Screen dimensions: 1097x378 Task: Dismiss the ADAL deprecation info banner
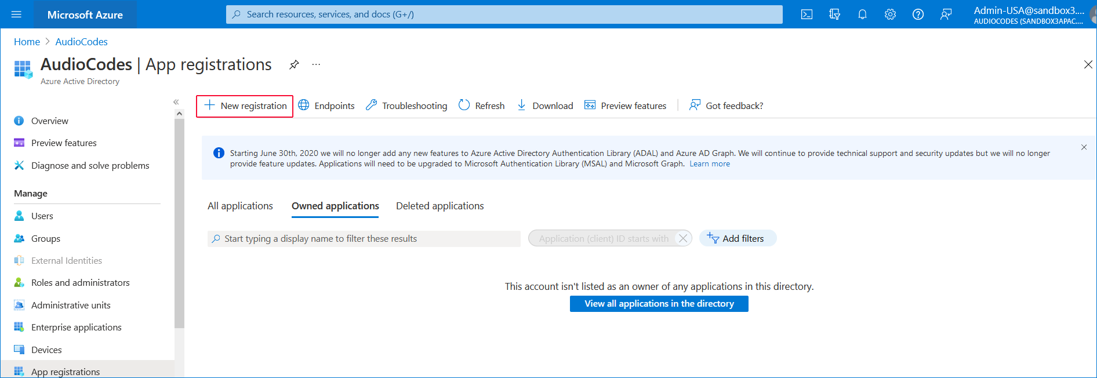pyautogui.click(x=1084, y=147)
